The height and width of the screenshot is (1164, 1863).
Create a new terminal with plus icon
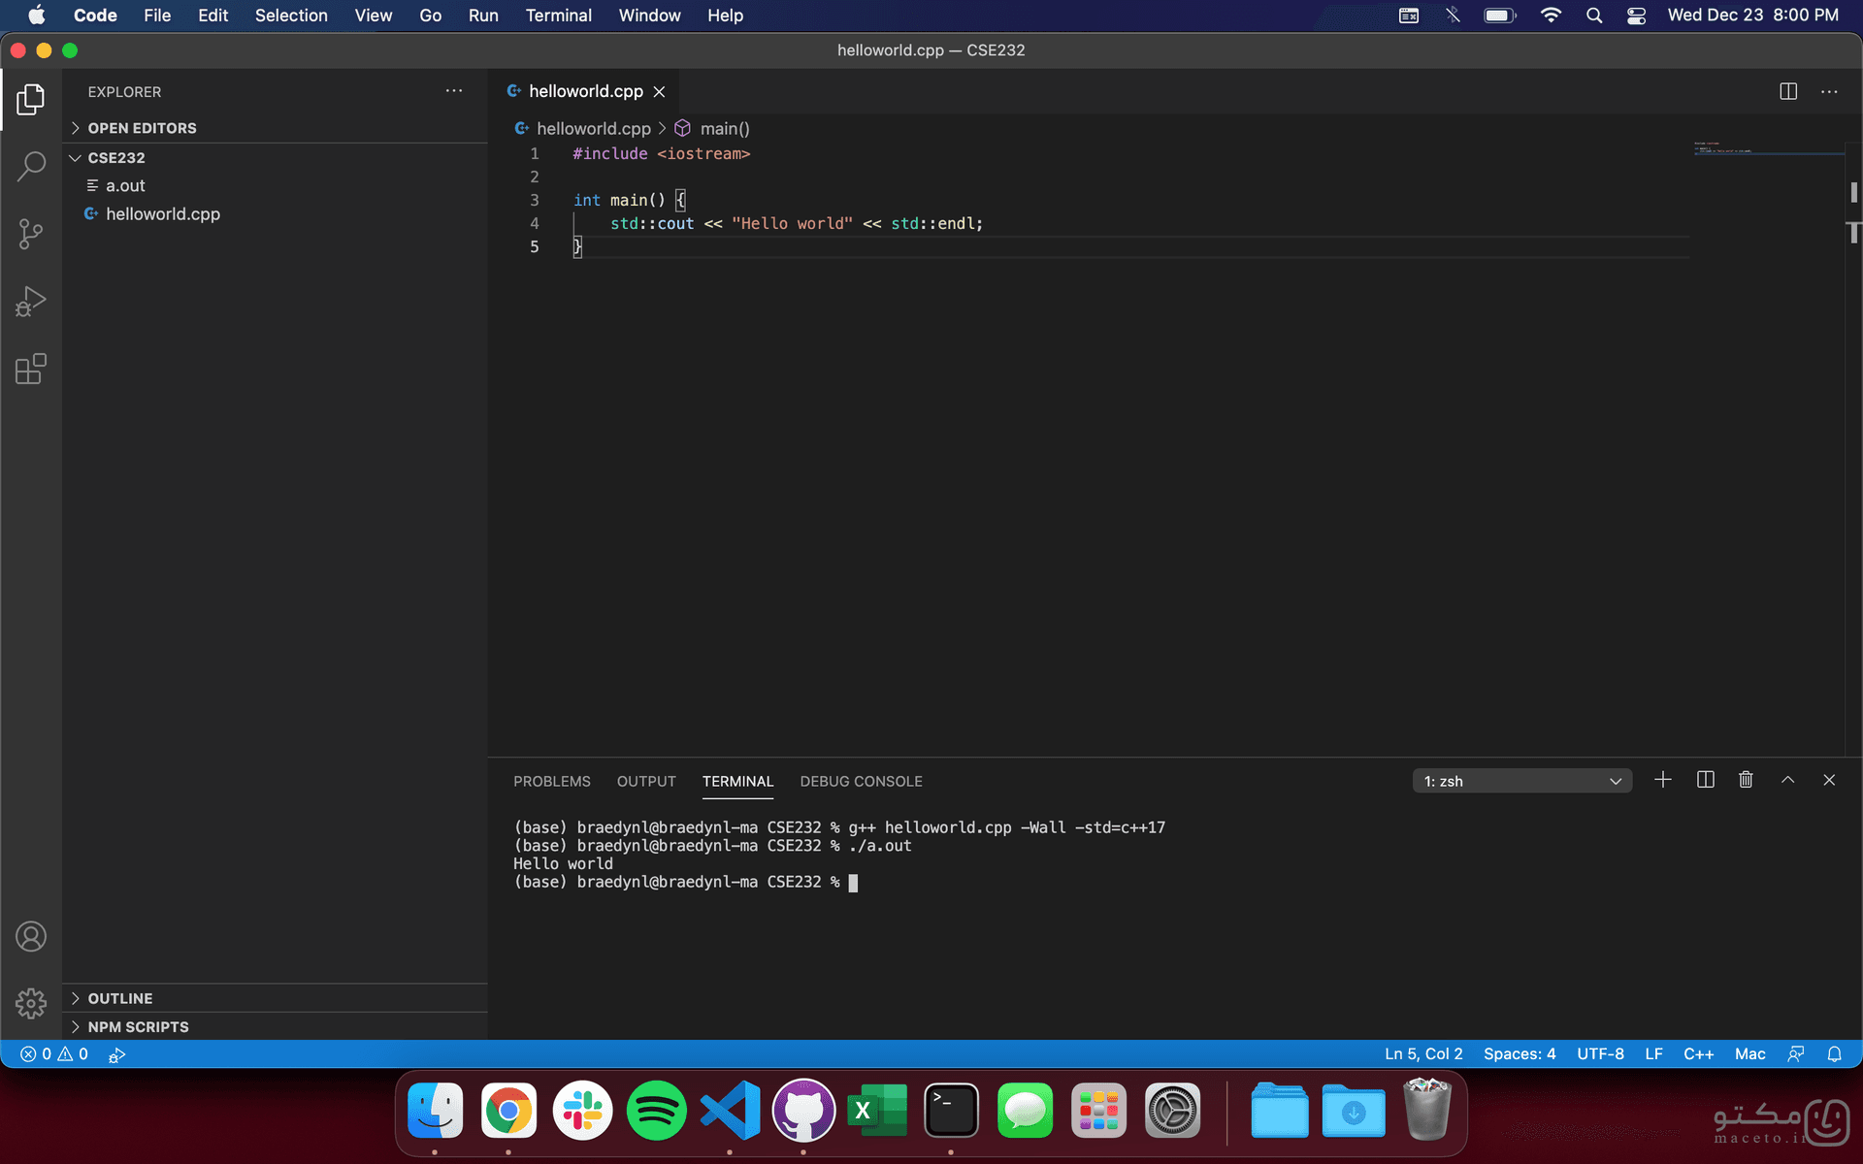click(1663, 780)
